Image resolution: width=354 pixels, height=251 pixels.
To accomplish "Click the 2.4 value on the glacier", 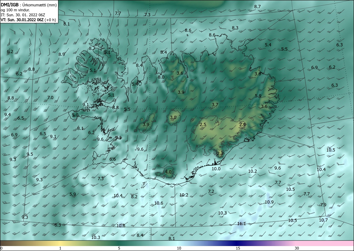I will [x=242, y=125].
